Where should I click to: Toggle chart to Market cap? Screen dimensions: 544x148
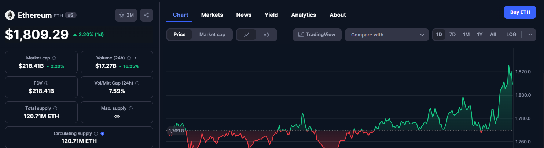coord(212,35)
